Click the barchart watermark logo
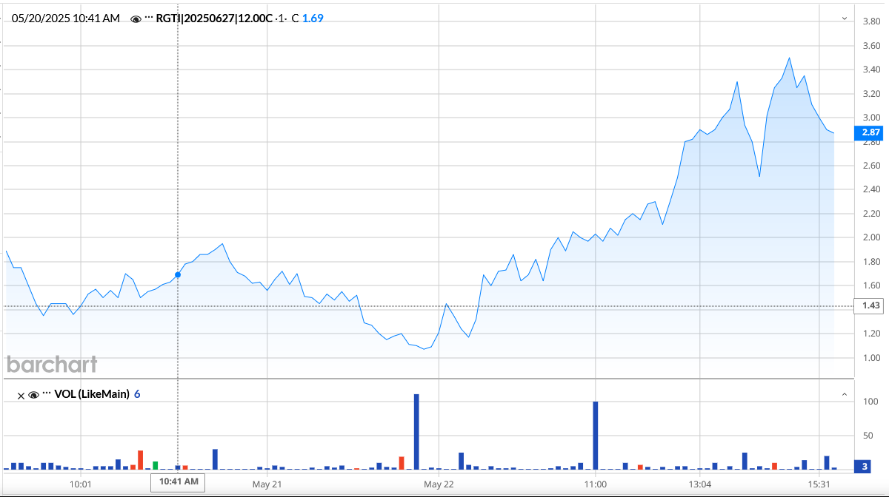Screen dimensions: 889x497 coord(52,364)
